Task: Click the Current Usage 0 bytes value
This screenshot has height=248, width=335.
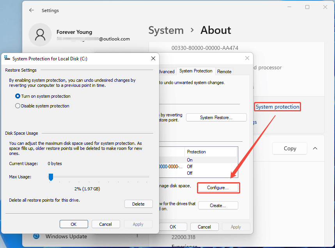Action: (x=55, y=164)
